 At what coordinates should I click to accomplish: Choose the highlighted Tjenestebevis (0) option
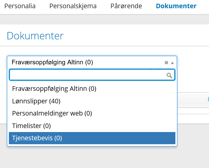(92, 138)
